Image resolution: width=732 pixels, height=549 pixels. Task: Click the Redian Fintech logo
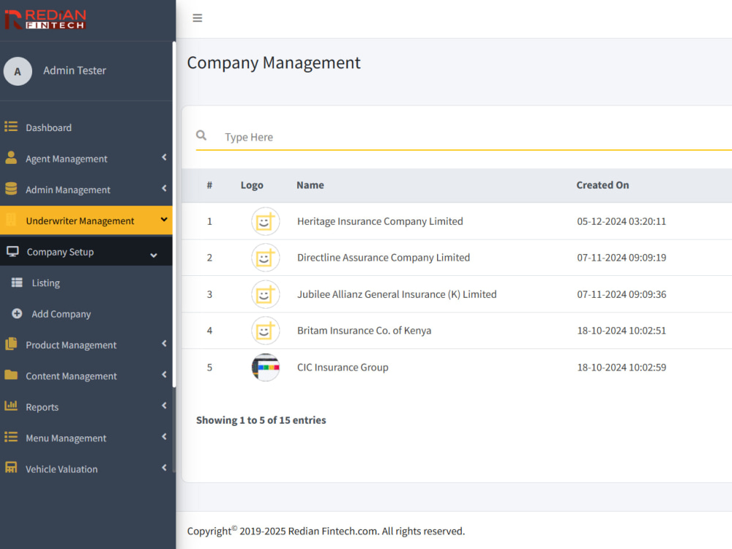coord(45,20)
